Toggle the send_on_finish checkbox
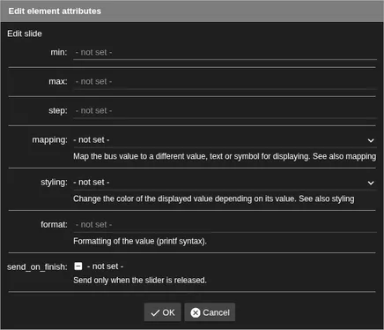Screen dimensions: 384x330 tap(78, 266)
